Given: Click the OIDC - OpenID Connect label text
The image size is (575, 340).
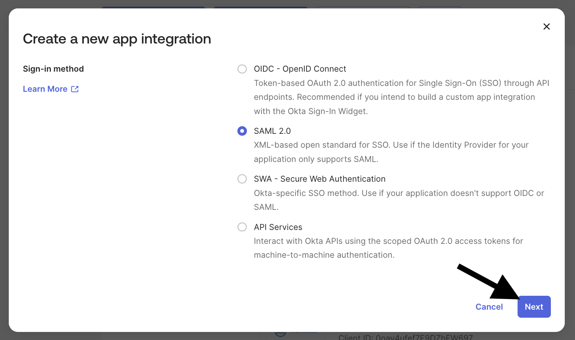Looking at the screenshot, I should [300, 69].
